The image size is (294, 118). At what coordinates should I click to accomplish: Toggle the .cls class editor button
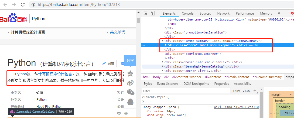point(246,91)
